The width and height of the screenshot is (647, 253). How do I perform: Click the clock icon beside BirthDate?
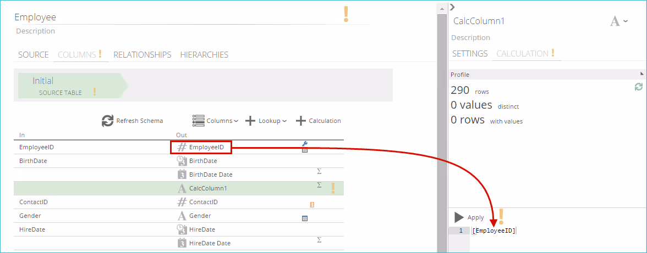pos(182,161)
